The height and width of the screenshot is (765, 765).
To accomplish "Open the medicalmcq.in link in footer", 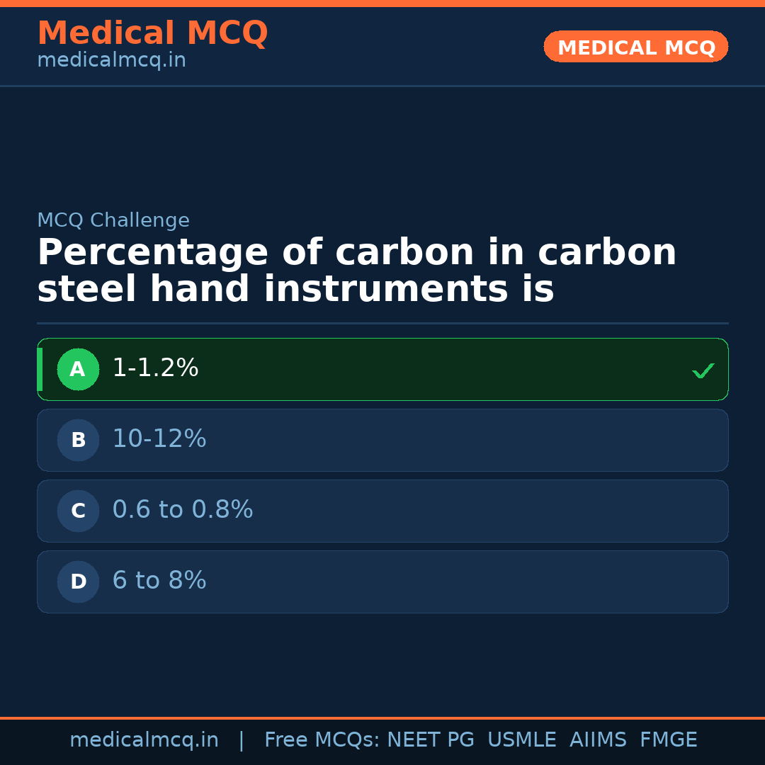I will coord(144,740).
